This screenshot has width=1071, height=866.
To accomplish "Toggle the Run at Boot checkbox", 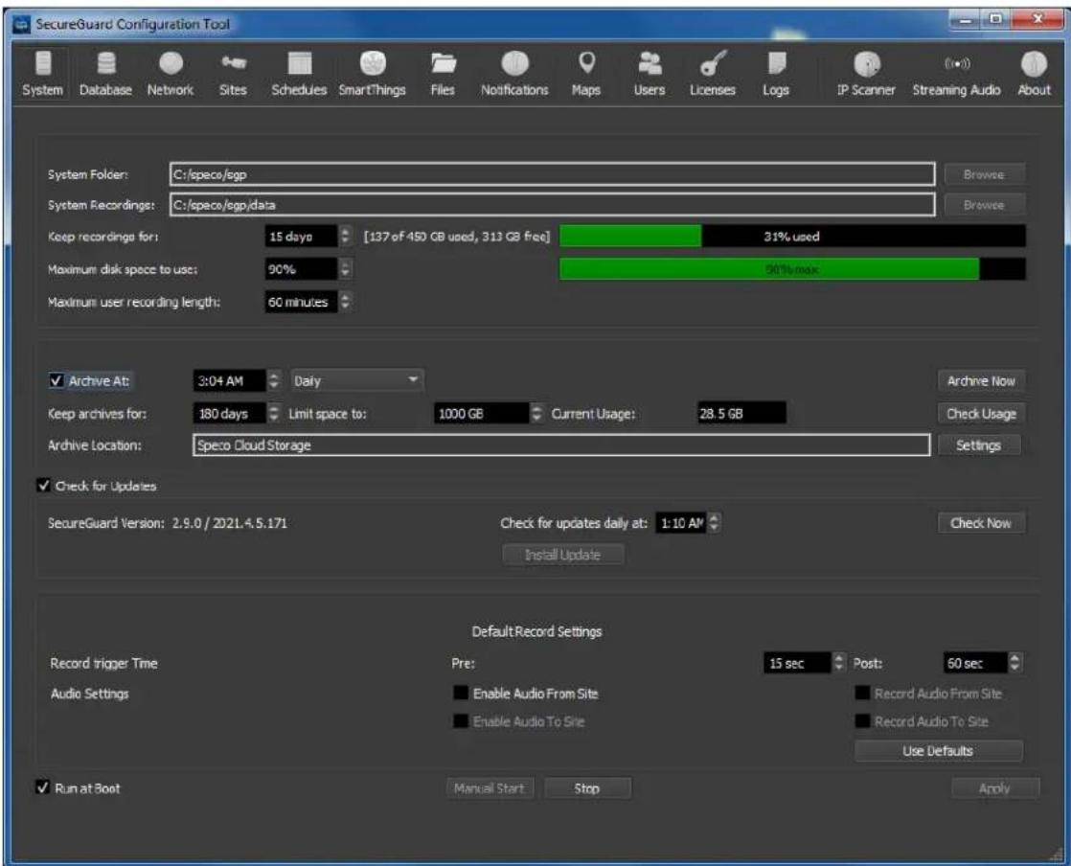I will [42, 787].
